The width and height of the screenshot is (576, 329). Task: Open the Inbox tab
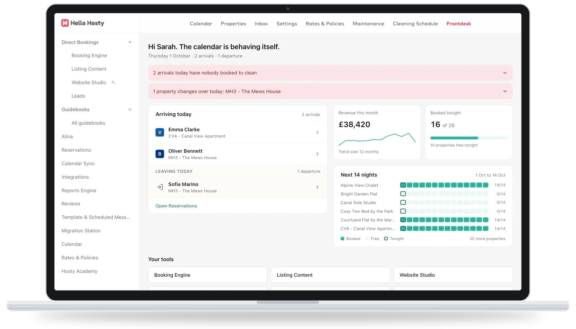[261, 24]
